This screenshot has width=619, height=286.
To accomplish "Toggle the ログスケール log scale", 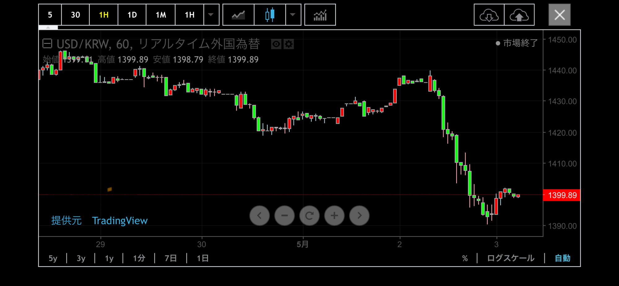I will pos(511,258).
